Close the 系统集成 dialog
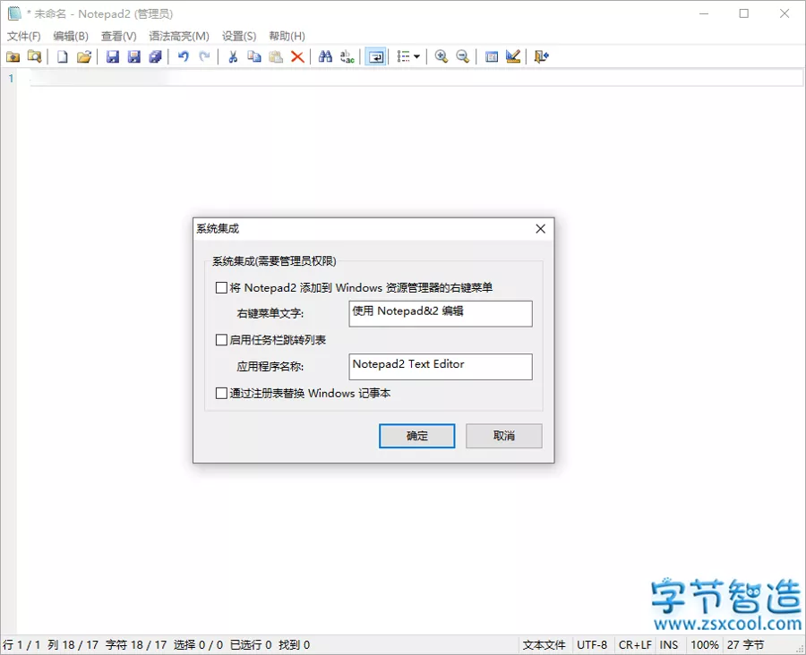 coord(540,228)
